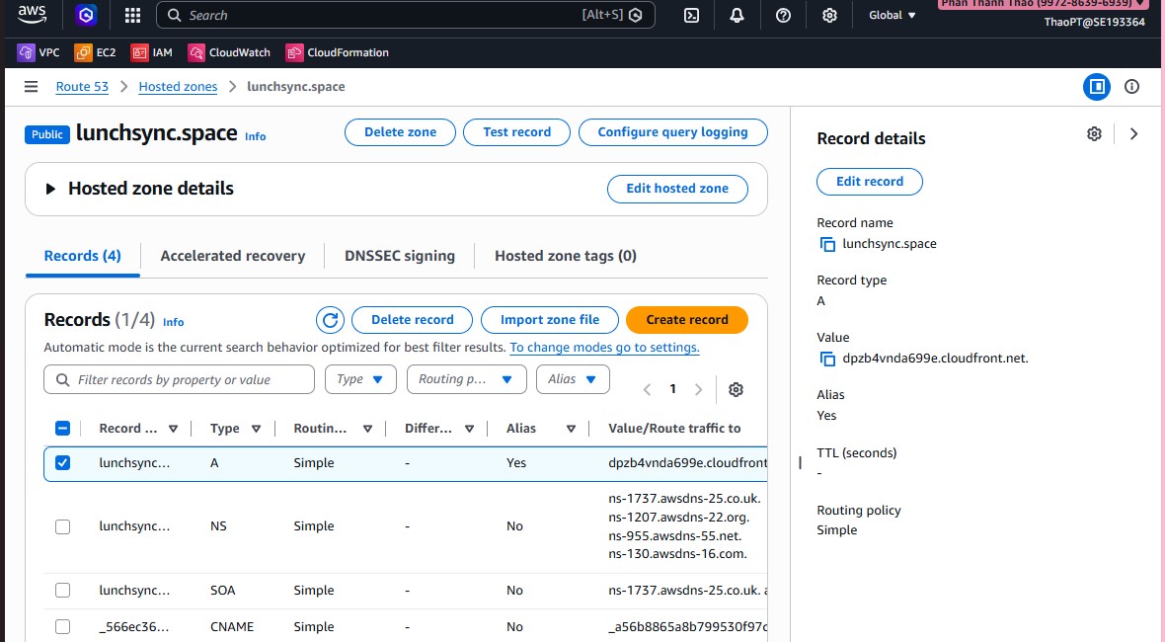Open the left navigation hamburger menu

click(32, 87)
